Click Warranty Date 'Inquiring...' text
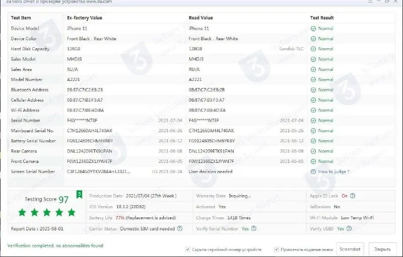Viewport: 403px width, 257px height. point(240,196)
